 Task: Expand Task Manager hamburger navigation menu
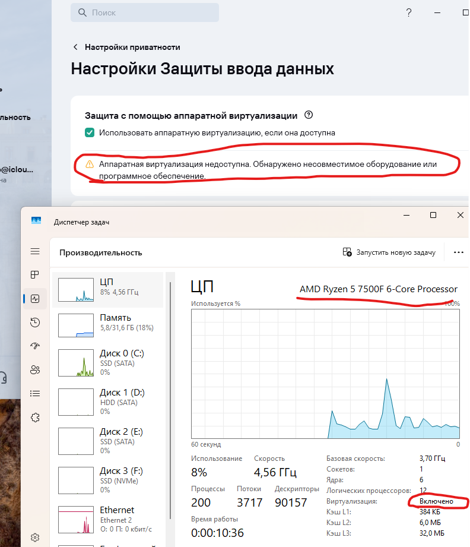(x=35, y=252)
